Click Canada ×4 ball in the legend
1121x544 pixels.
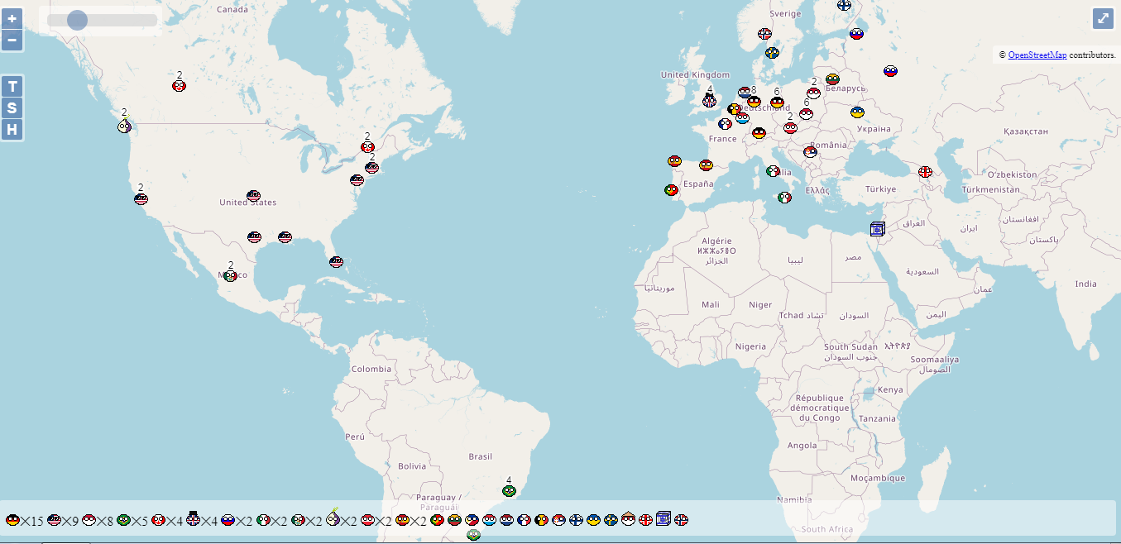coord(159,520)
